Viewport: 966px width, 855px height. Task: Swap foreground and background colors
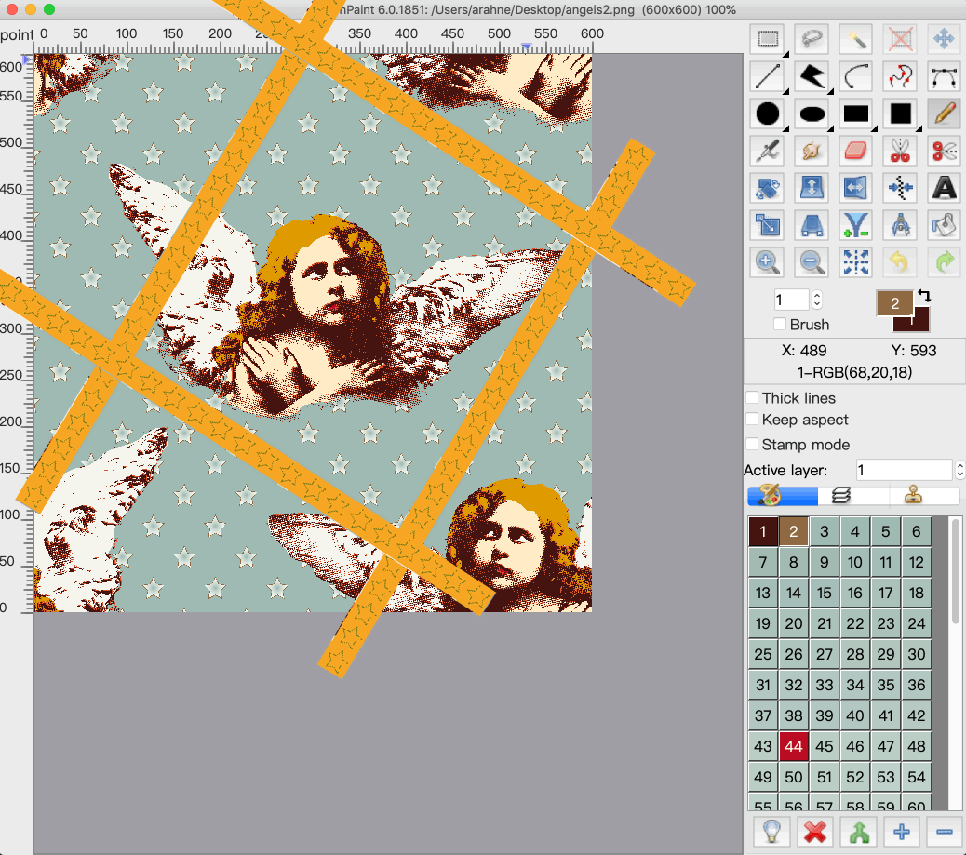[923, 296]
